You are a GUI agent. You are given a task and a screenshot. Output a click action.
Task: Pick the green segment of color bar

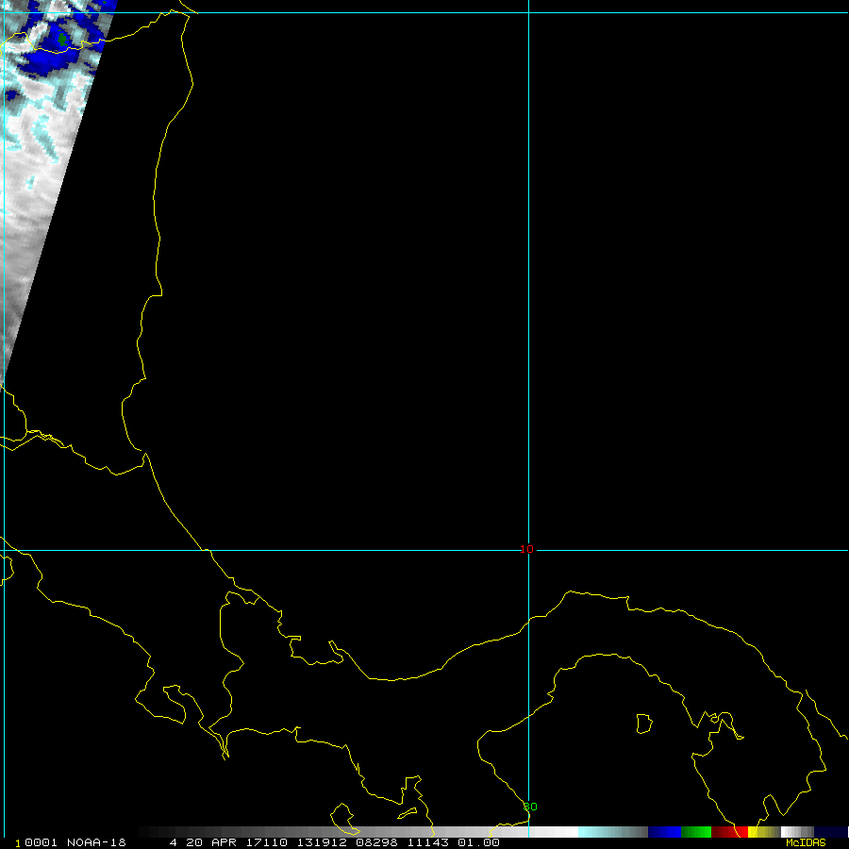696,832
